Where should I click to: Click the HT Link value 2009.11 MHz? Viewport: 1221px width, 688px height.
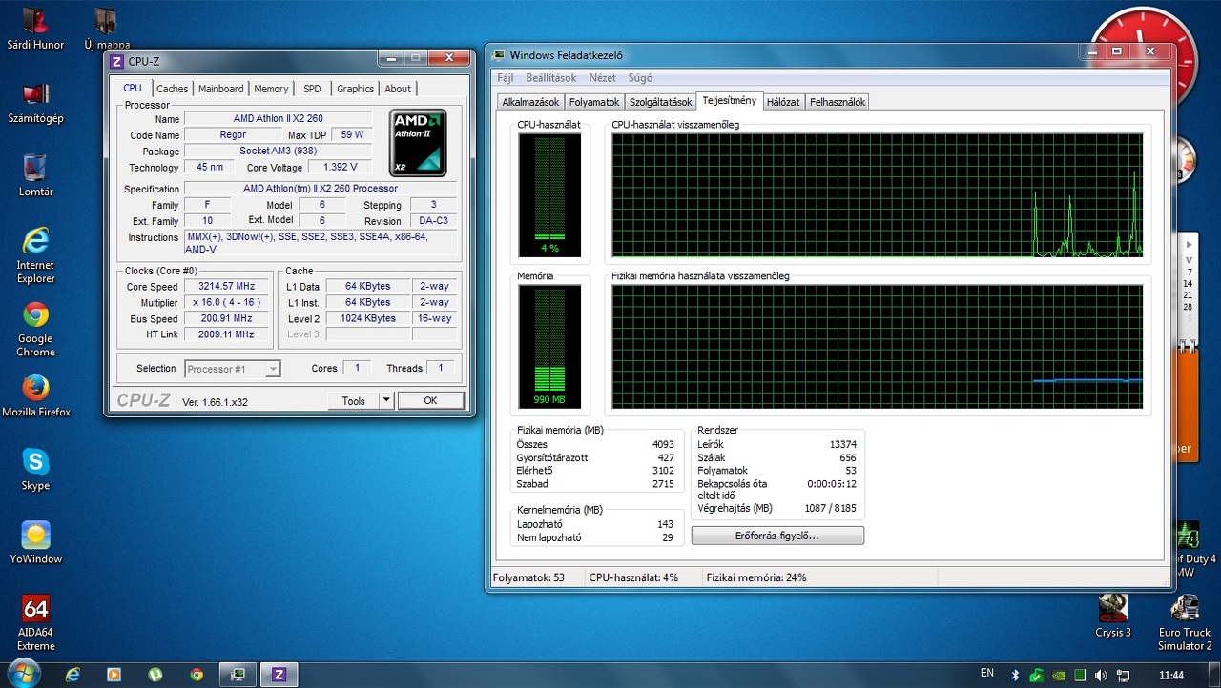click(226, 334)
